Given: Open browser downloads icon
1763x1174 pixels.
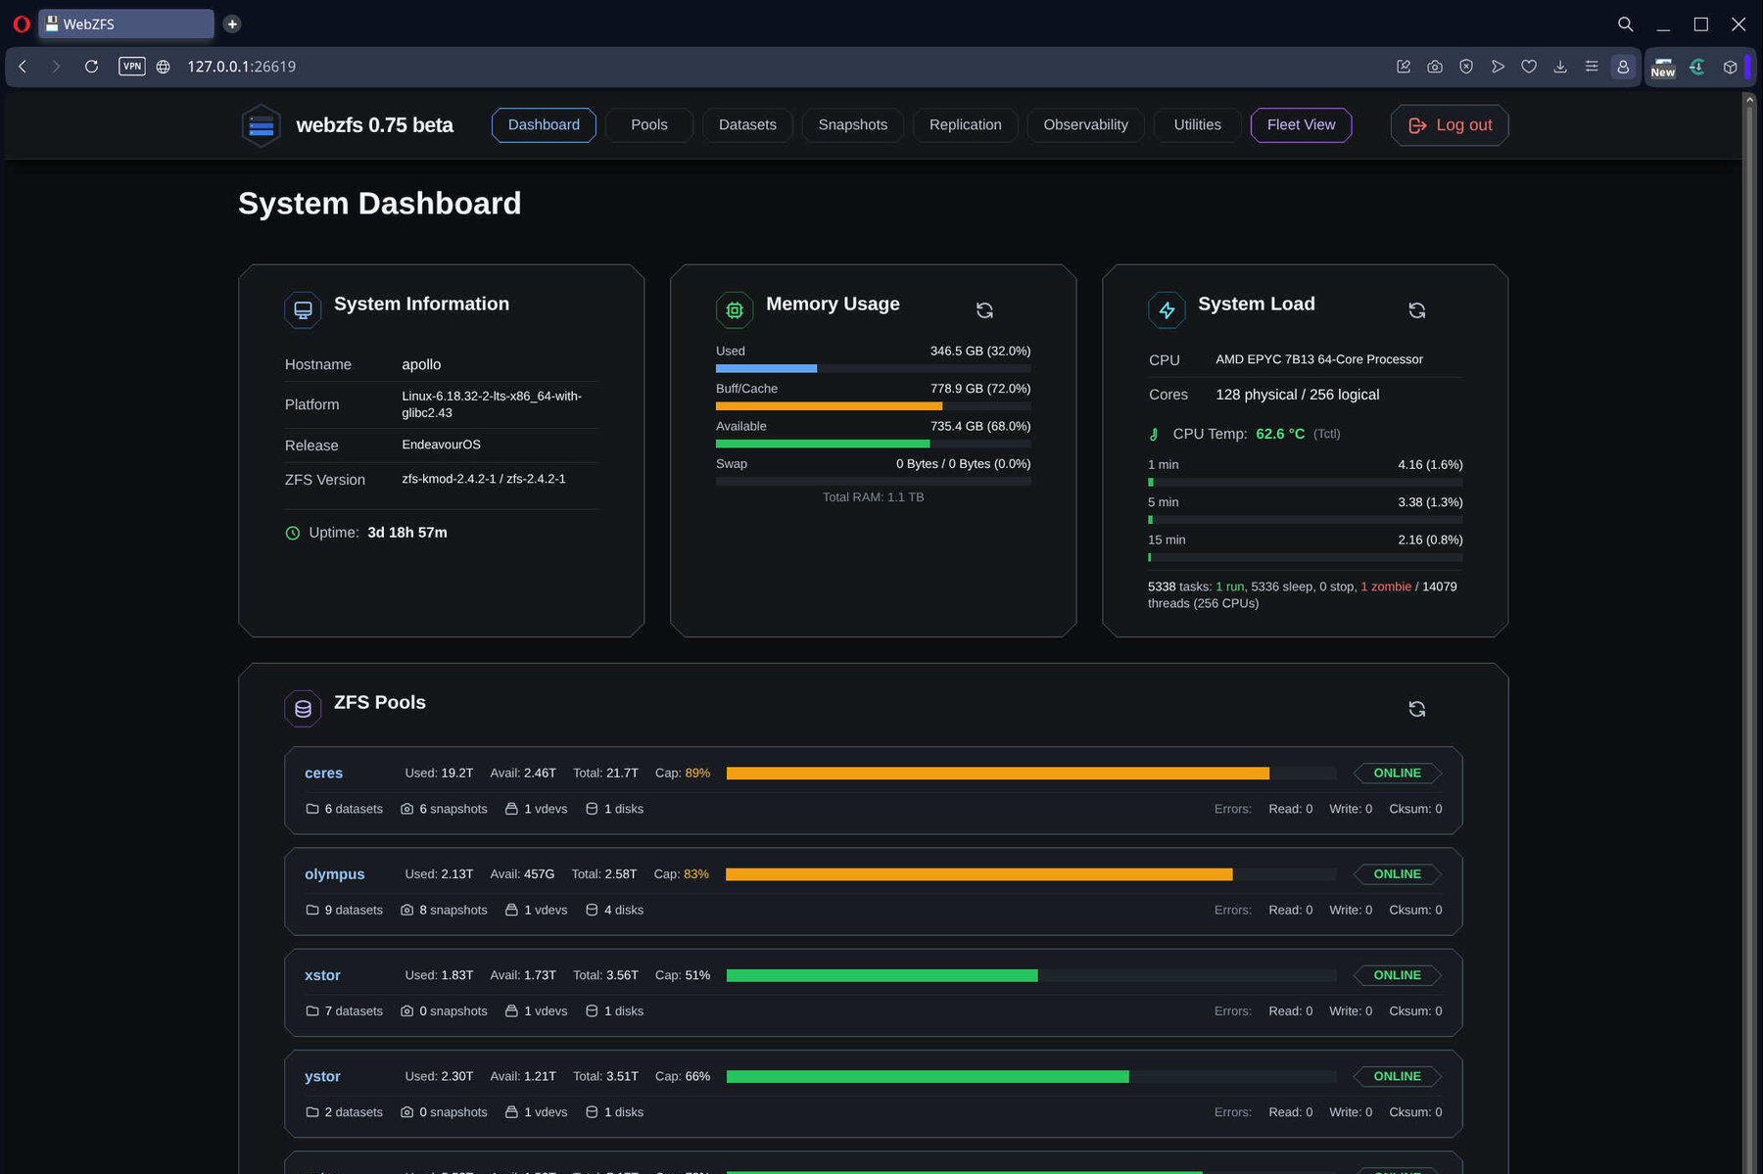Looking at the screenshot, I should 1560,67.
